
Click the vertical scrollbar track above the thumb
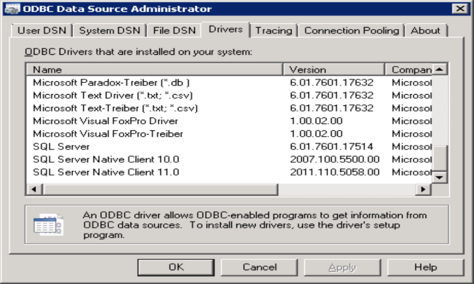point(440,110)
